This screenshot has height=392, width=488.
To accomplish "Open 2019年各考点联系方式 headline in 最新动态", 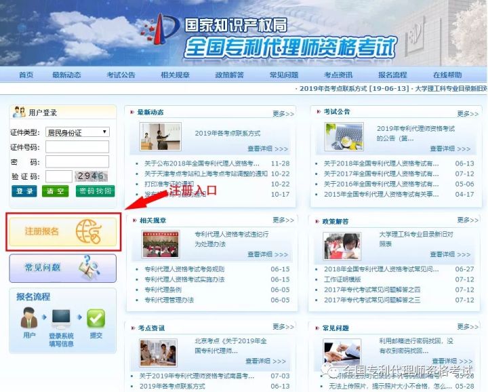I will point(228,133).
